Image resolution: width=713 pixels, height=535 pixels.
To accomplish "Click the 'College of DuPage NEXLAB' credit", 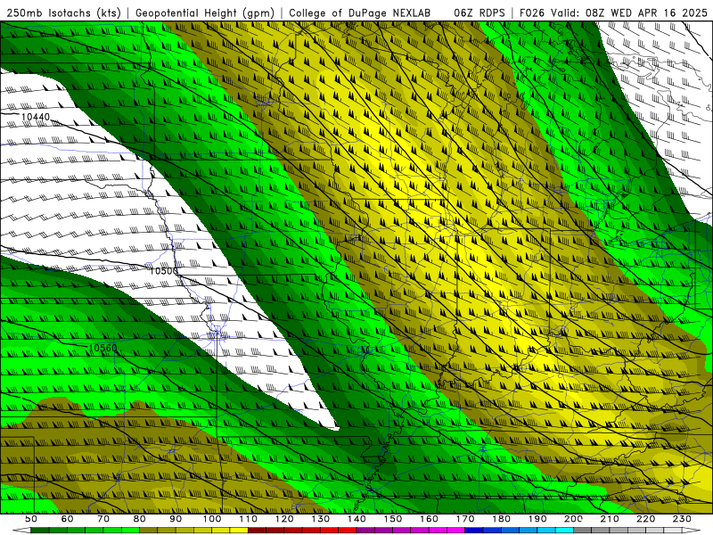I will (360, 13).
